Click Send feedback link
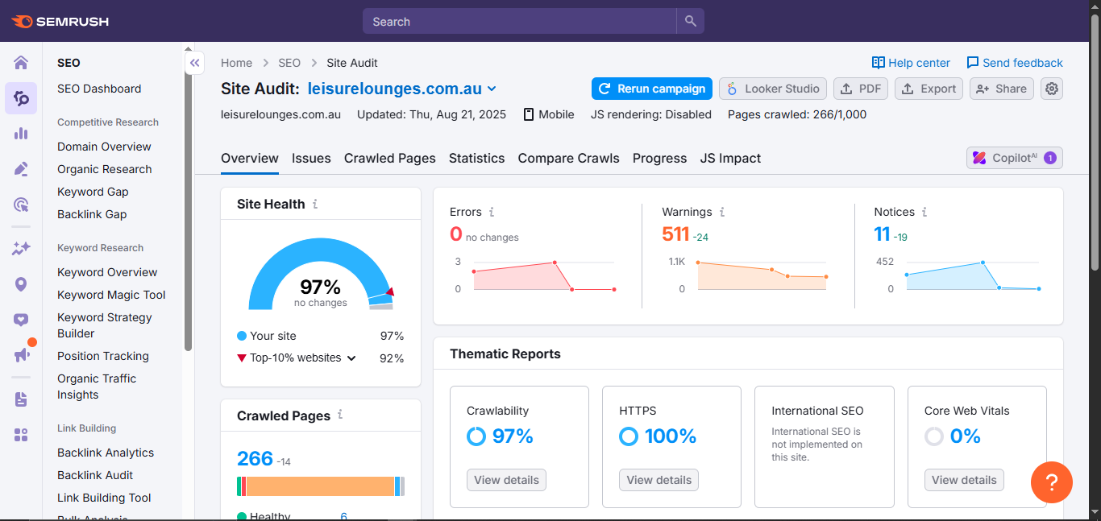 point(1015,63)
